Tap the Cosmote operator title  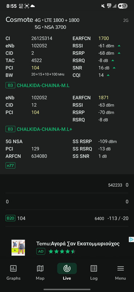coord(19,20)
